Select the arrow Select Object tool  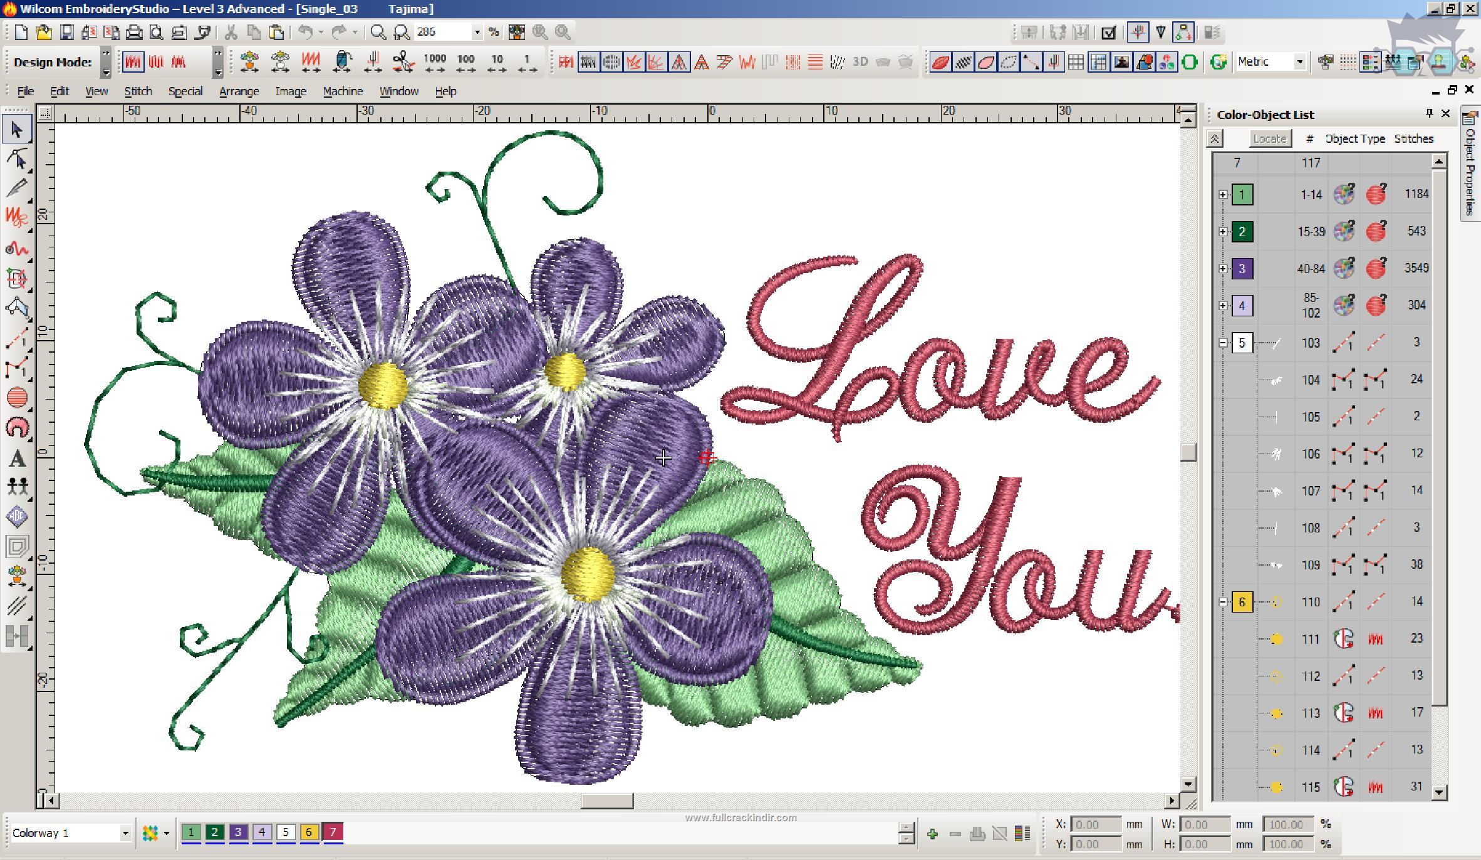(x=16, y=130)
